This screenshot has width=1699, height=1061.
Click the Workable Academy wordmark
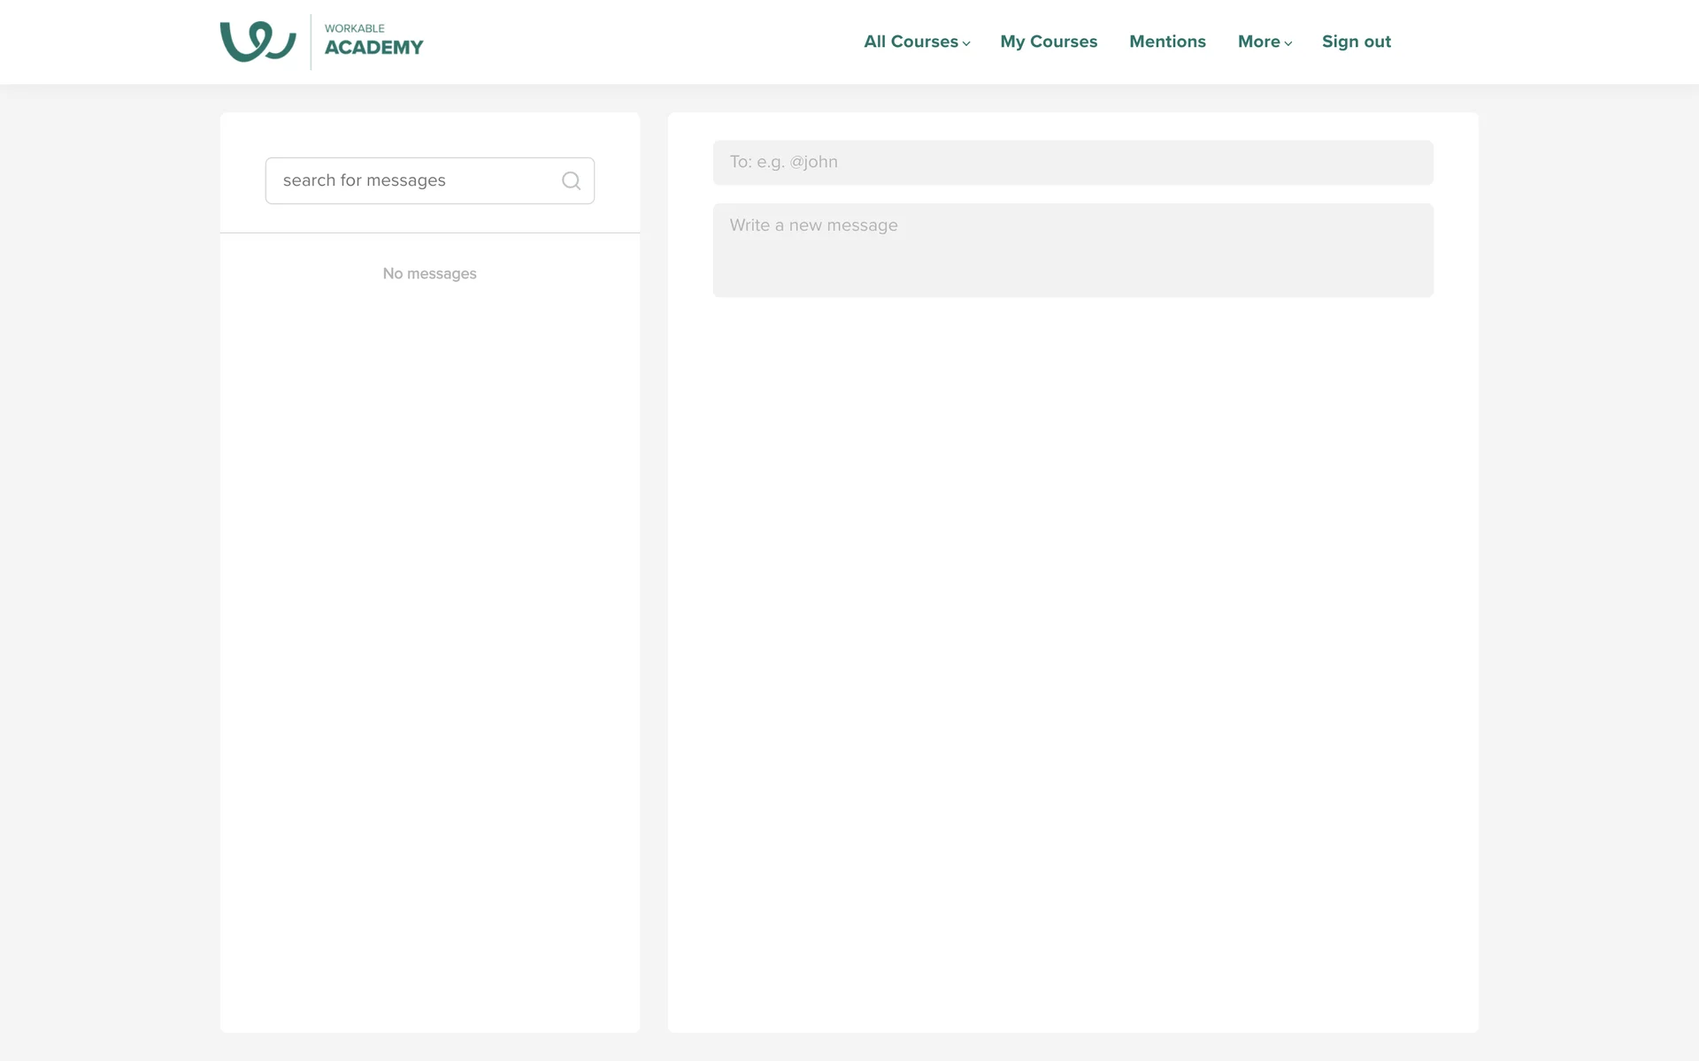373,48
